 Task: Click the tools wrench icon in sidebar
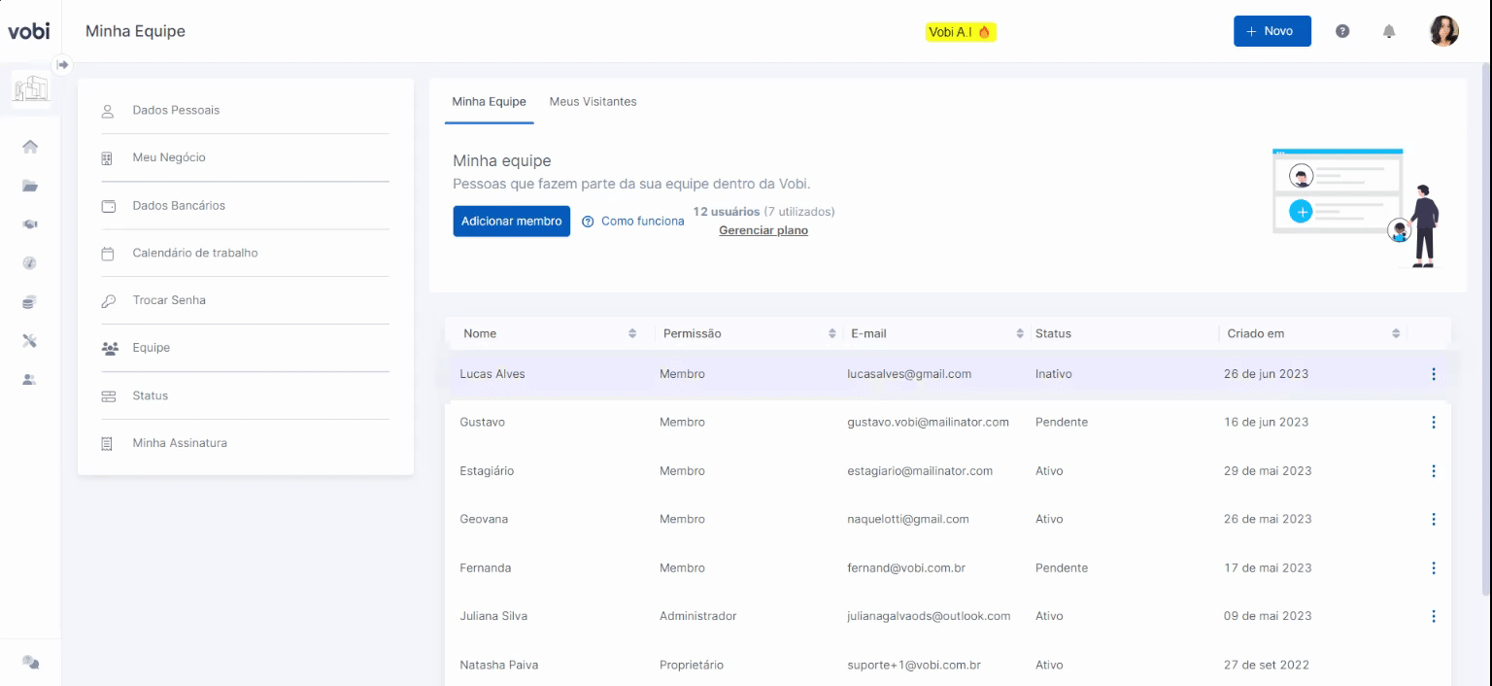coord(30,341)
